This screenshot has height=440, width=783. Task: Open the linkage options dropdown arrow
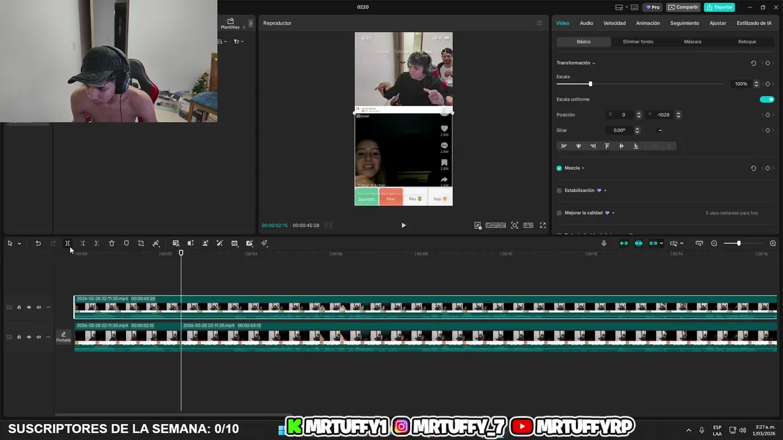[661, 243]
